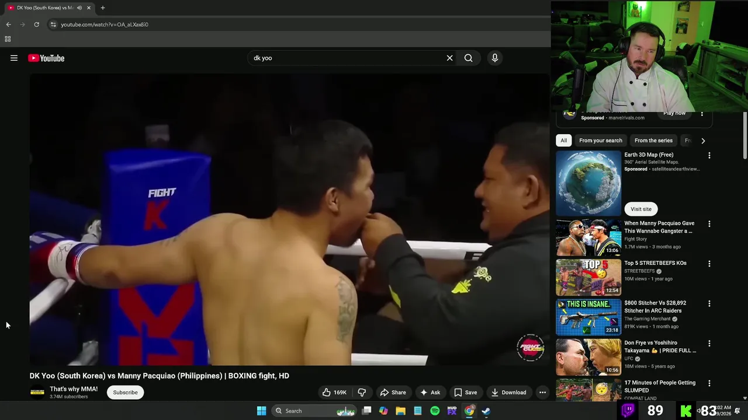The image size is (748, 420).
Task: Open options for the $800 Stitcher video
Action: 709,304
